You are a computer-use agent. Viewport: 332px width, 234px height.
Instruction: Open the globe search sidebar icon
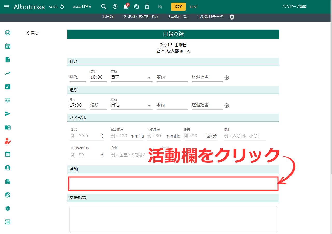coord(8,195)
